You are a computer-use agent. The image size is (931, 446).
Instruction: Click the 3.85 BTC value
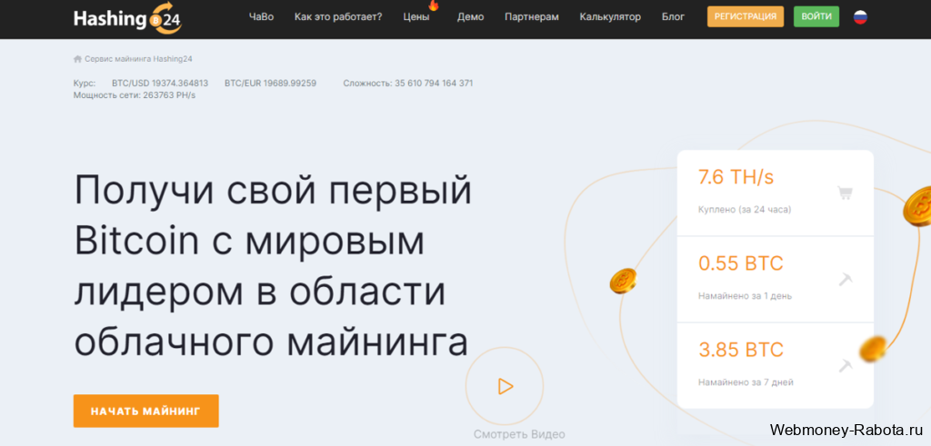740,350
